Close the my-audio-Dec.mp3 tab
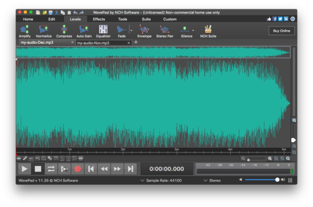The width and height of the screenshot is (313, 207). (73, 42)
